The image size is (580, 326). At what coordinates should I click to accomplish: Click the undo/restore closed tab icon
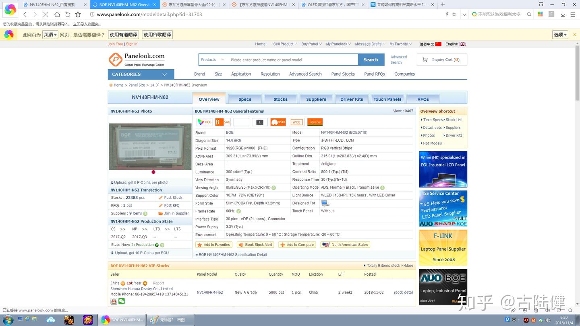68,14
